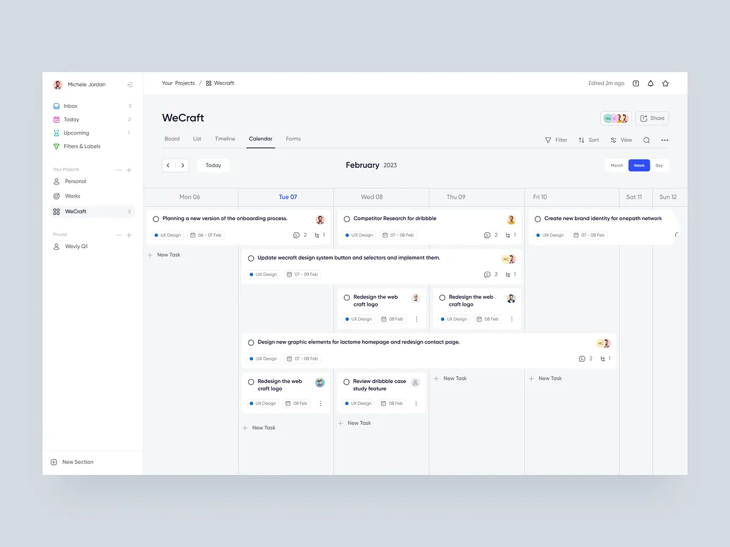The image size is (730, 547).
Task: Add a project with the plus icon
Action: coord(129,170)
